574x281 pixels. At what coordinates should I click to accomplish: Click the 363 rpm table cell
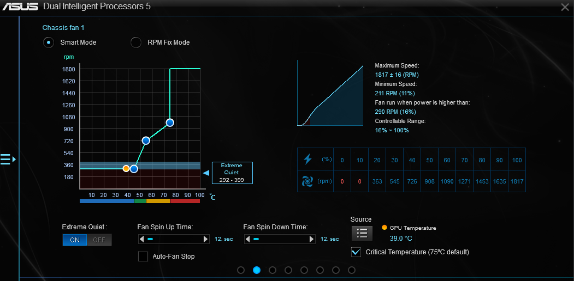point(377,181)
